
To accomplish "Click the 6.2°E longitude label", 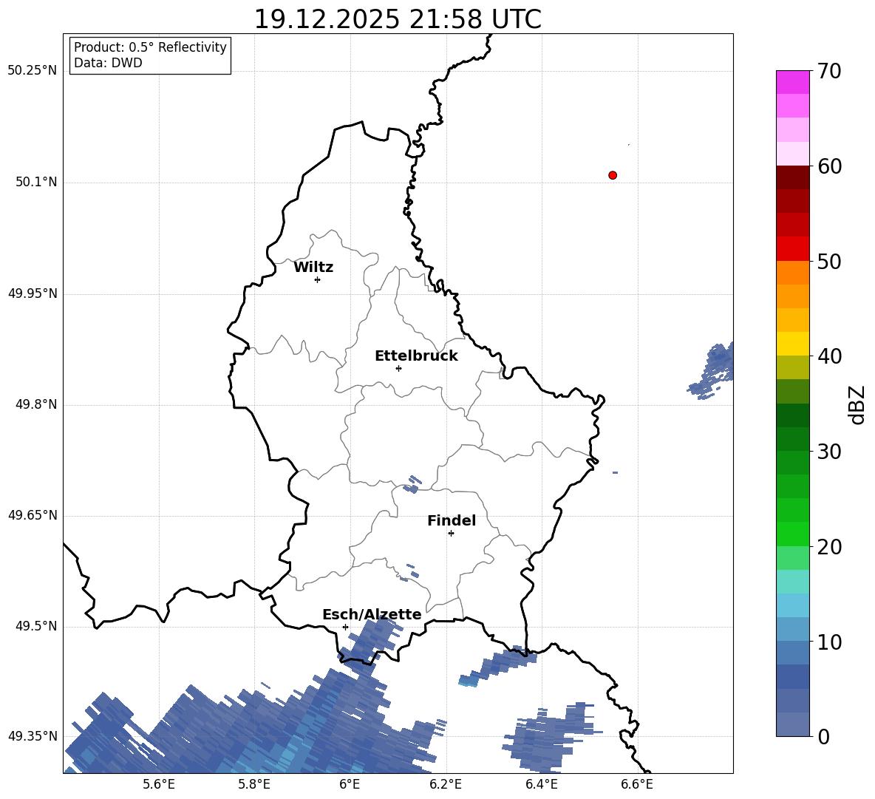I will tap(446, 785).
